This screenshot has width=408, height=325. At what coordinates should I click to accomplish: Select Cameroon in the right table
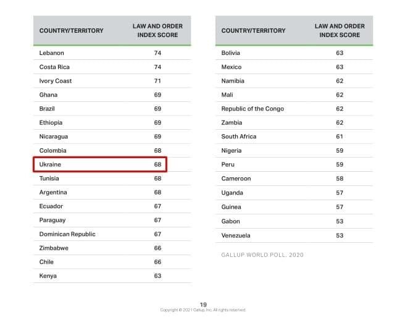(x=235, y=179)
